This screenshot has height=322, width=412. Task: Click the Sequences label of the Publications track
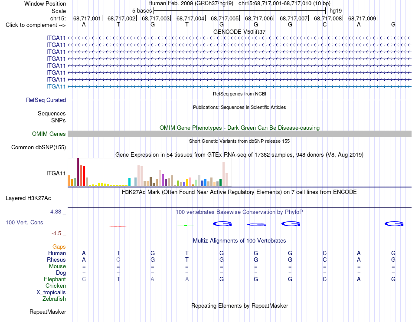[x=52, y=113]
